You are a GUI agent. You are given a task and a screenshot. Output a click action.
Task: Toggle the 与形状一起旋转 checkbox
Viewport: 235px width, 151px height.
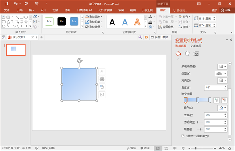183,136
